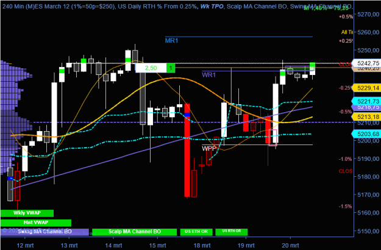Viewport: 381px width, 250px height.
Task: Click the 20 mrt date label
Action: coord(290,245)
